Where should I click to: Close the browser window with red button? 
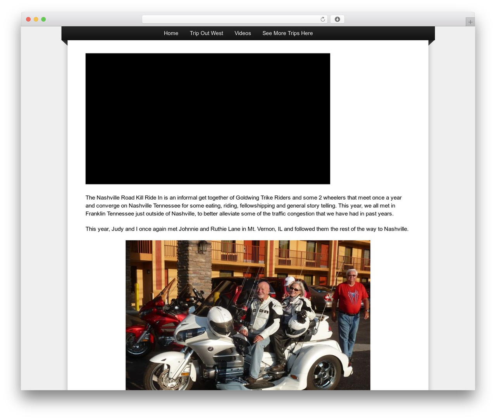click(28, 19)
